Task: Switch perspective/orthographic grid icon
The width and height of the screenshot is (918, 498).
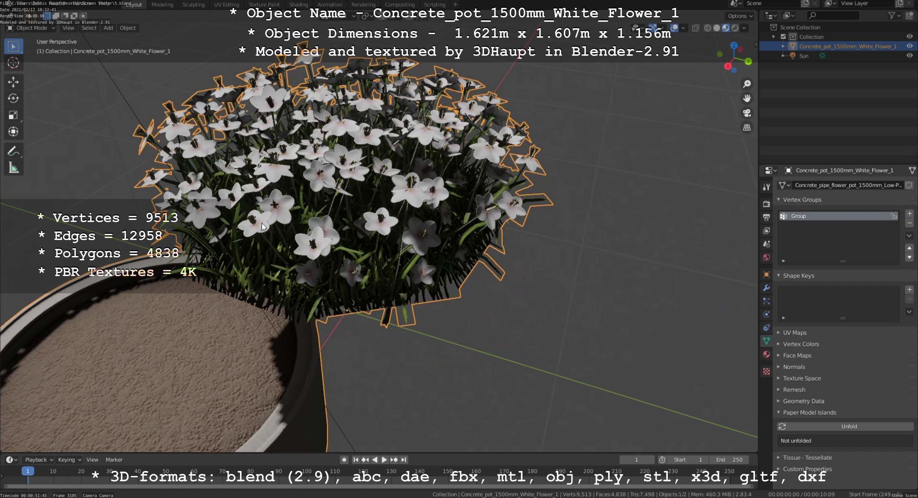Action: tap(747, 128)
